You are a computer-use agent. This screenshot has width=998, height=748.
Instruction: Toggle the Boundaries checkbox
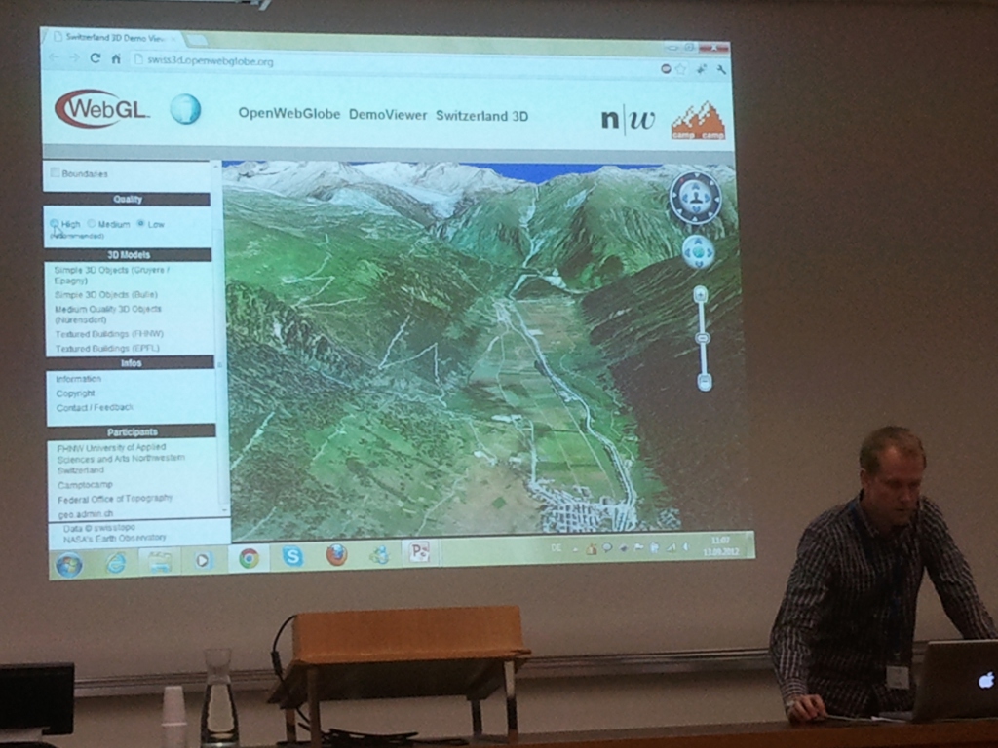[x=56, y=172]
